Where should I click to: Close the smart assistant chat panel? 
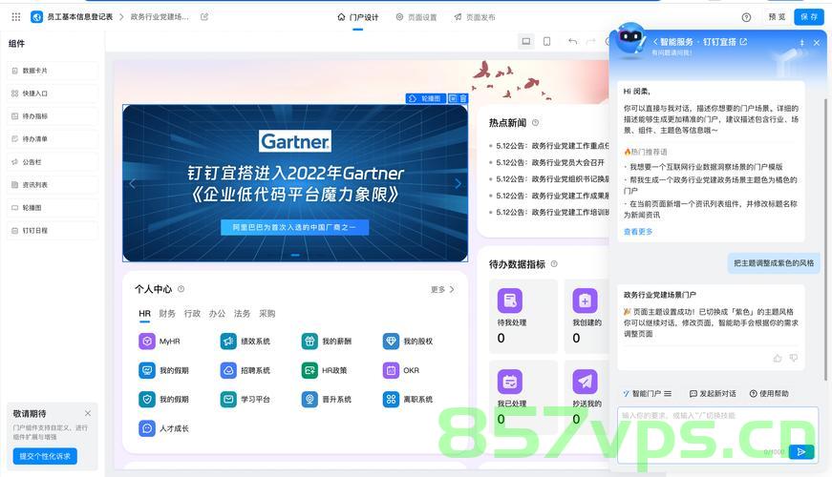(817, 42)
